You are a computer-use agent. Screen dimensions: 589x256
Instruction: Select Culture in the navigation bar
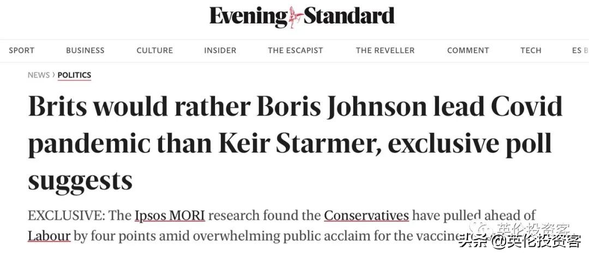coord(154,50)
